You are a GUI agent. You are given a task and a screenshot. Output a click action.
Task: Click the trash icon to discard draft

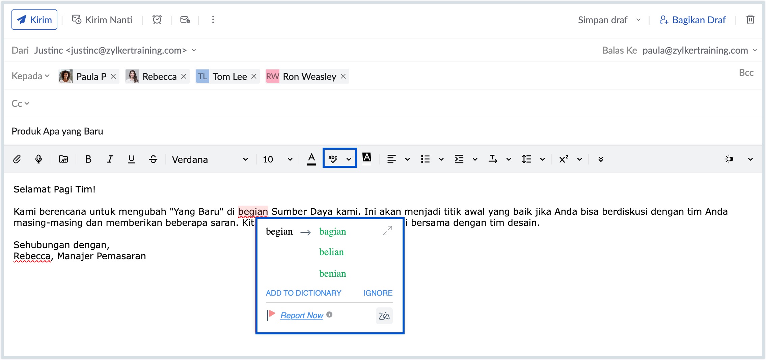(750, 20)
